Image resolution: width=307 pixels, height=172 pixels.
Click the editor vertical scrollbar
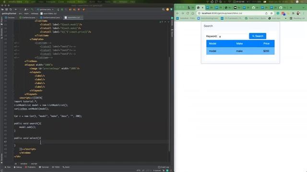point(169,104)
